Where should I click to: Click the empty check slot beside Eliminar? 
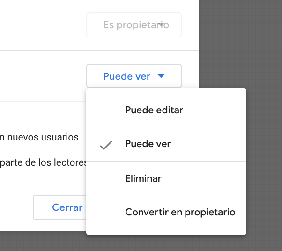[106, 178]
